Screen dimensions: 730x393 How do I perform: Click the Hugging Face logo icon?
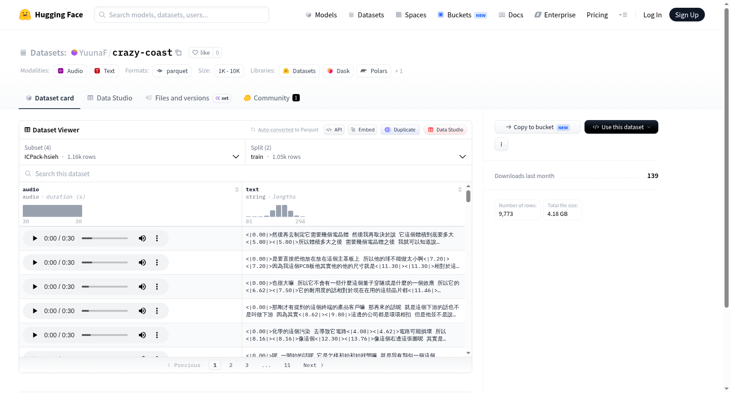[25, 15]
